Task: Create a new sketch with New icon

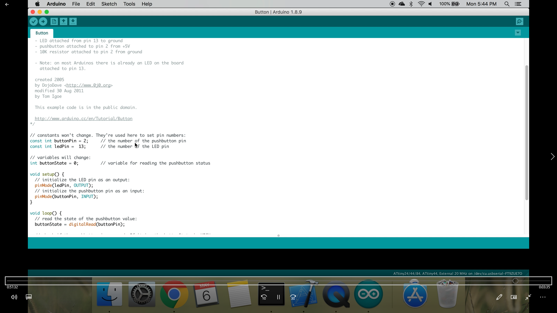Action: point(54,21)
